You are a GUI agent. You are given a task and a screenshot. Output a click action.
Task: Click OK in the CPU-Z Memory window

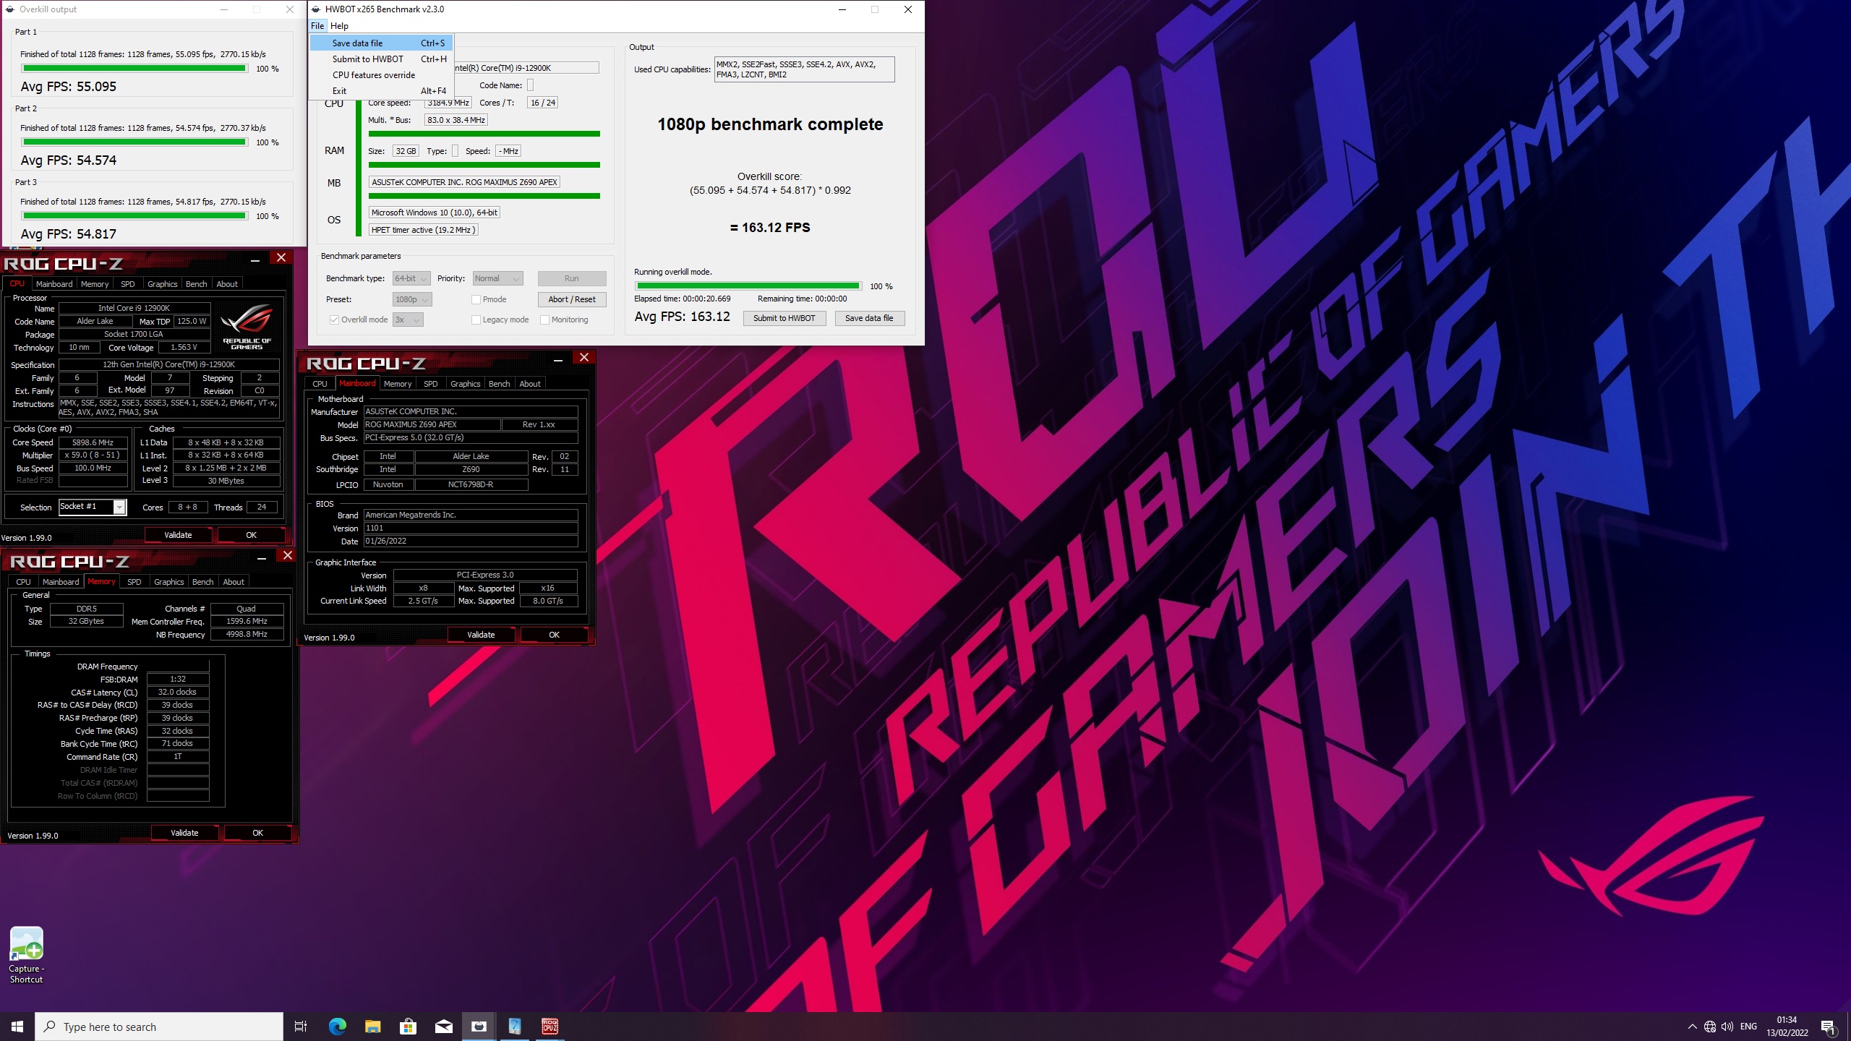pyautogui.click(x=257, y=833)
